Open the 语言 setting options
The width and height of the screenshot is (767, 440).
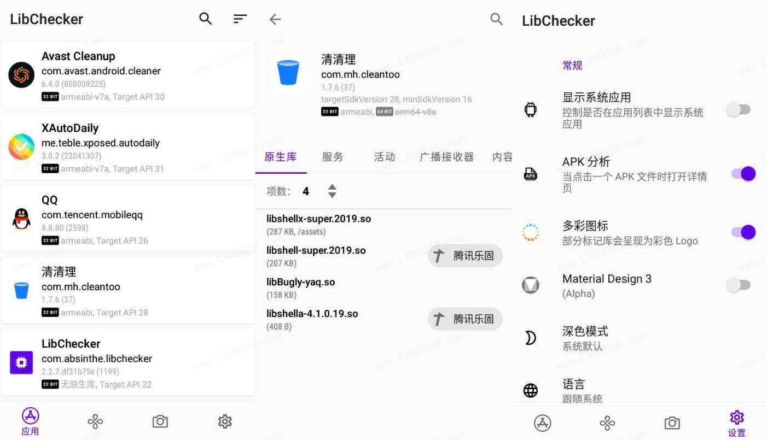(639, 390)
